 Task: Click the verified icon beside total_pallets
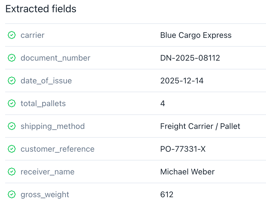12,103
